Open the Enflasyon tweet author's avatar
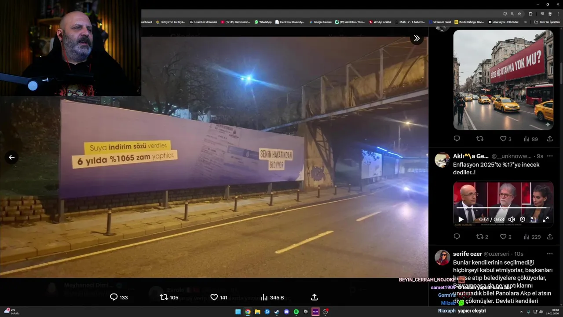The width and height of the screenshot is (563, 317). point(442,160)
